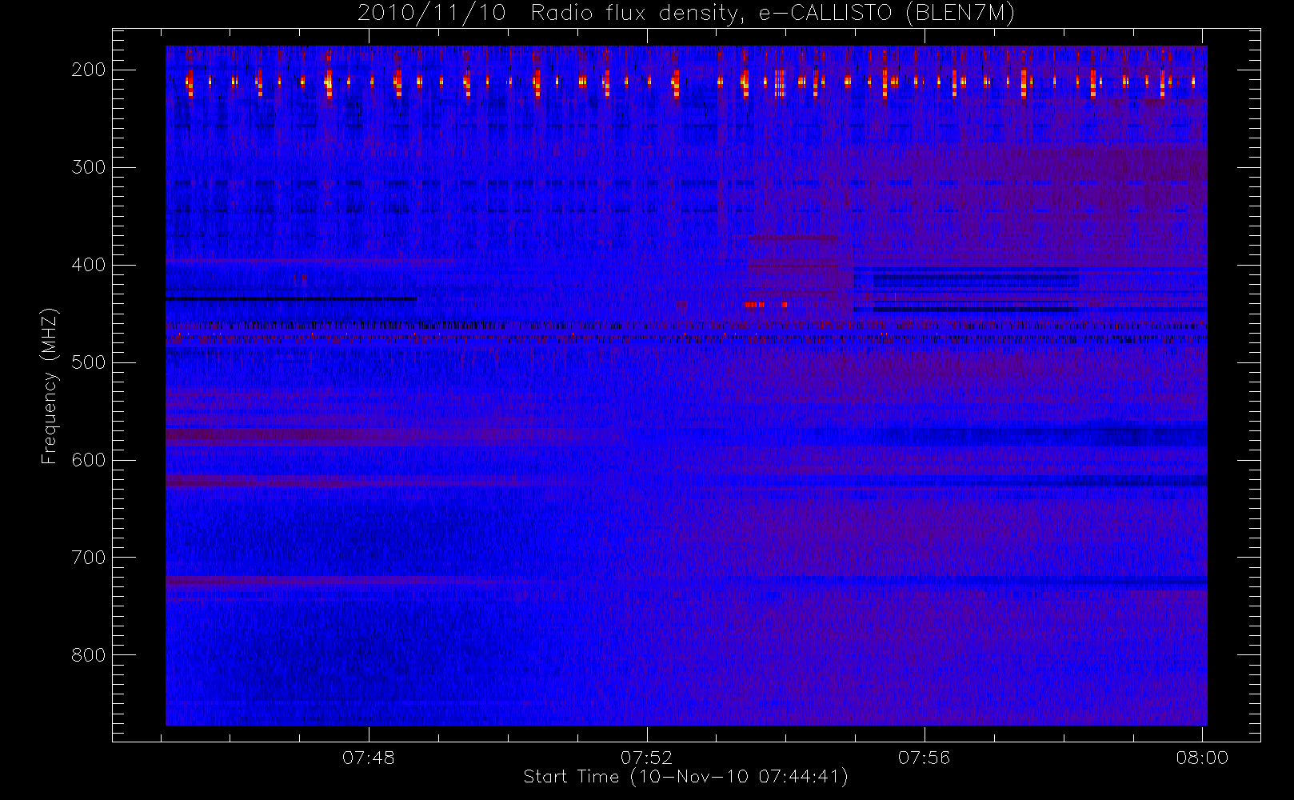Click the 200 frequency tick label
The image size is (1294, 800).
[88, 70]
